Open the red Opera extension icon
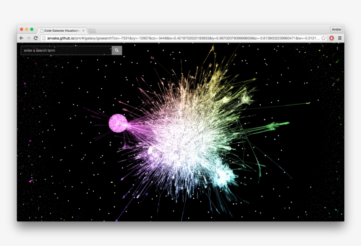The width and height of the screenshot is (361, 246). [332, 38]
